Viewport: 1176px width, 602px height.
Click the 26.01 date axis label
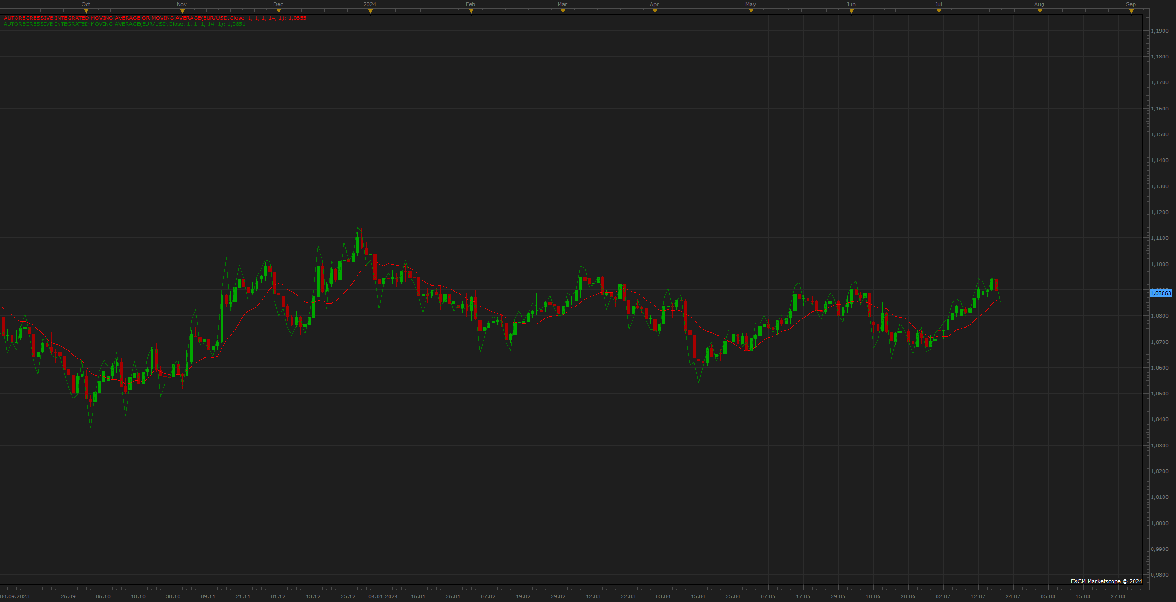tap(453, 596)
